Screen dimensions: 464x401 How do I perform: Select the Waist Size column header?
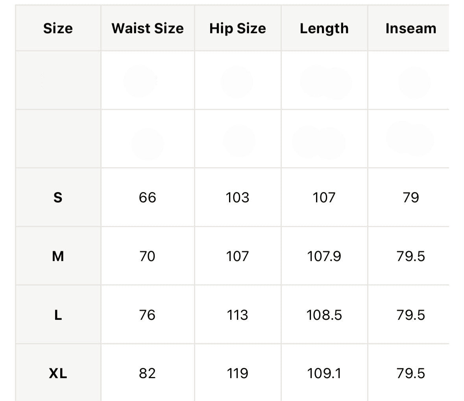tap(148, 28)
